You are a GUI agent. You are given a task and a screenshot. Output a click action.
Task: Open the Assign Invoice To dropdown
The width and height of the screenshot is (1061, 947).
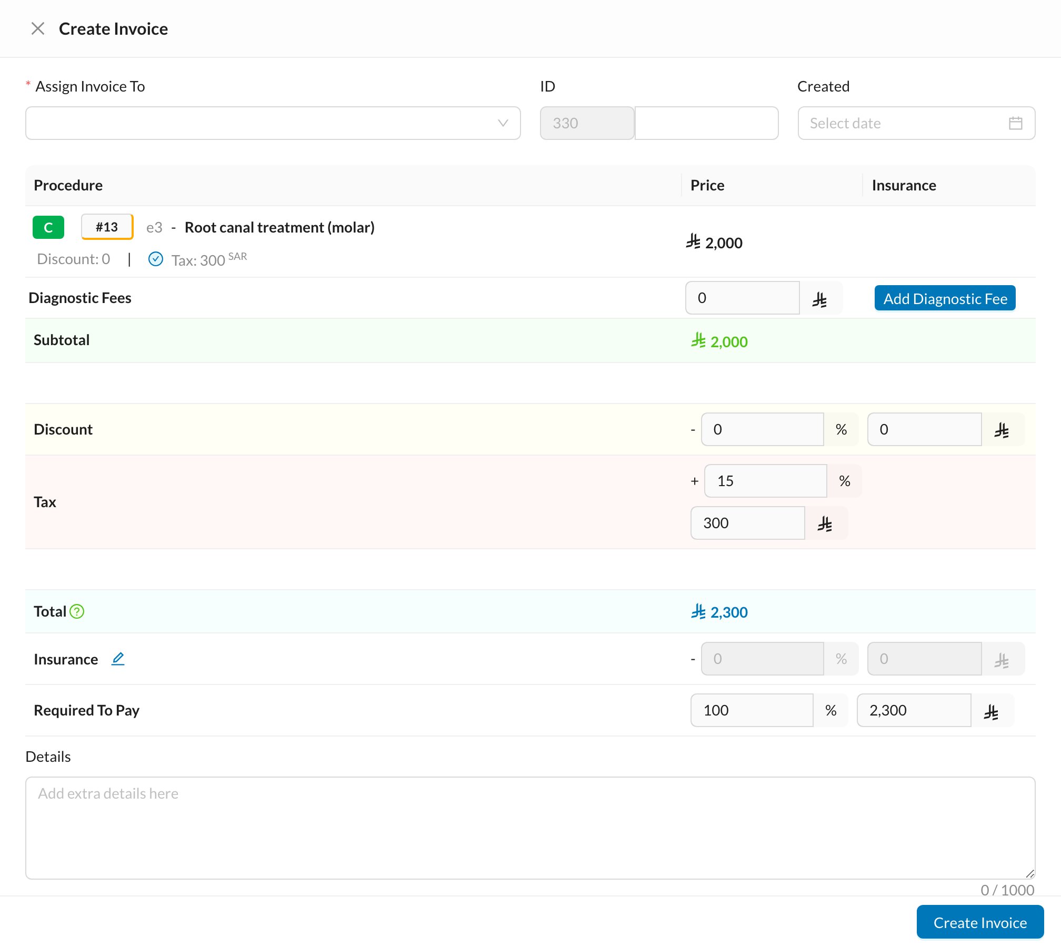pos(273,123)
